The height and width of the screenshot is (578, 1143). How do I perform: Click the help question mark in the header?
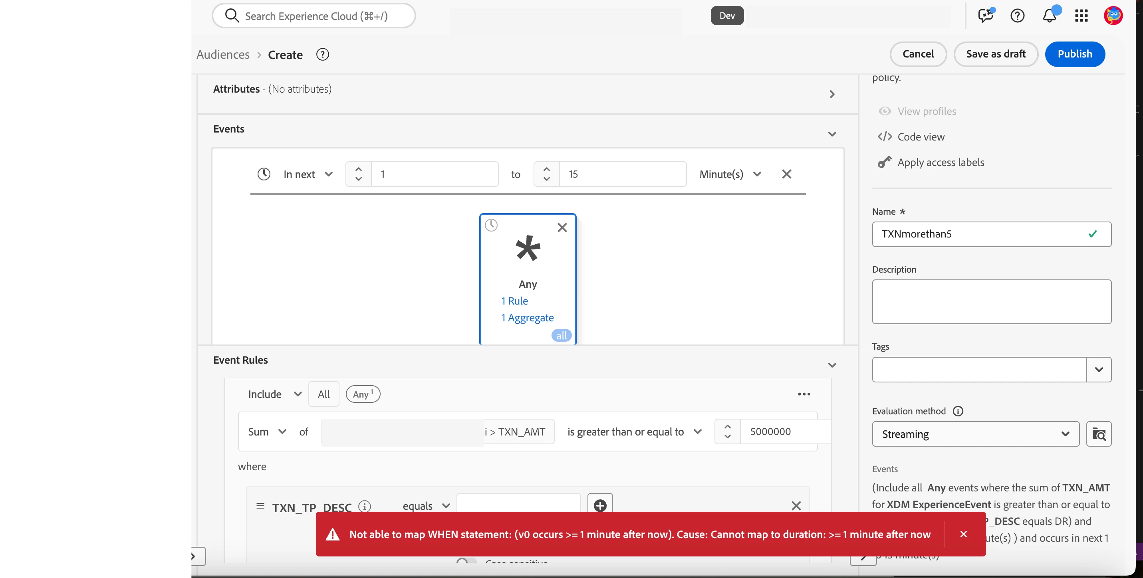click(x=1017, y=16)
